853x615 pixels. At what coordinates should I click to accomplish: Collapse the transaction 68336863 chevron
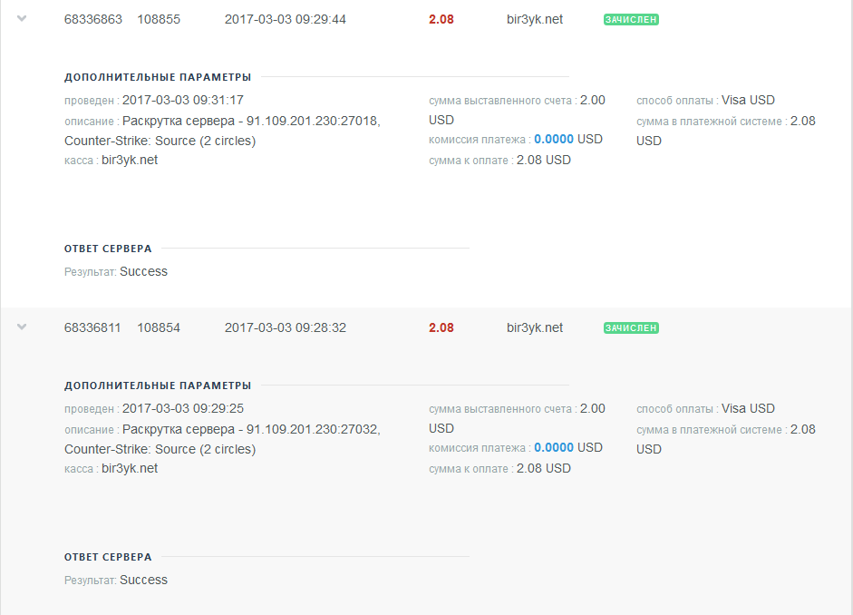pyautogui.click(x=22, y=19)
